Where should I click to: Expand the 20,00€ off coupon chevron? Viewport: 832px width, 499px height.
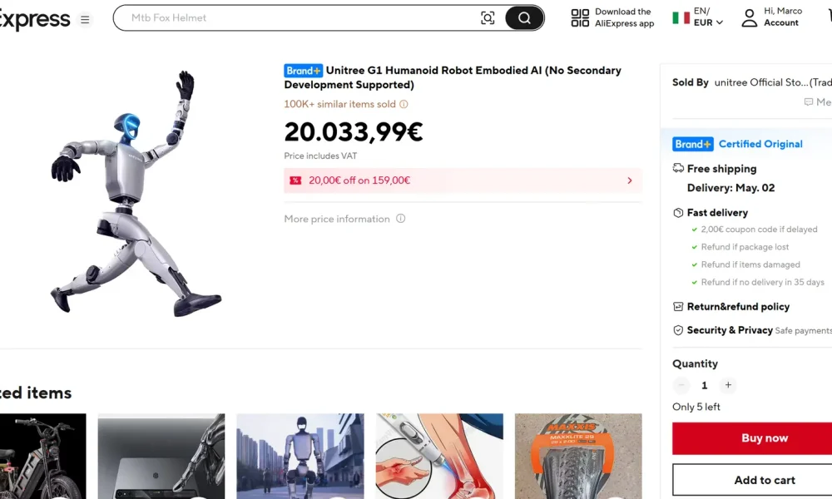[630, 180]
